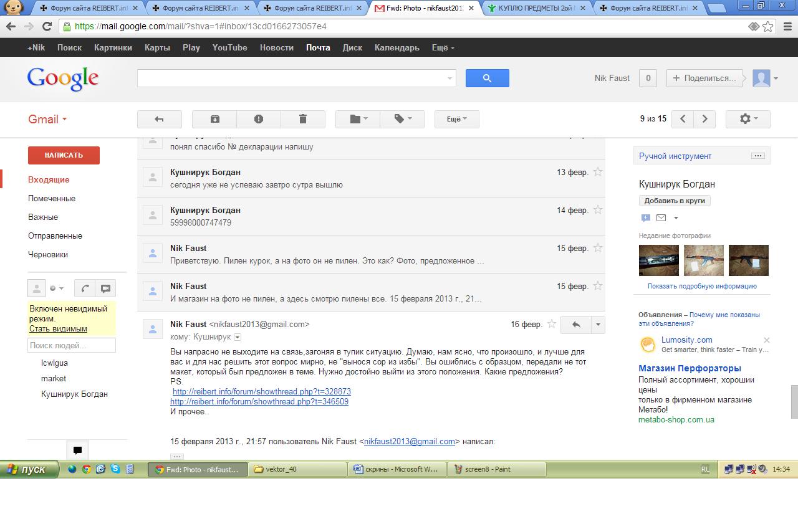Delete the conversation with the trash icon
Image resolution: width=798 pixels, height=514 pixels.
(x=303, y=119)
